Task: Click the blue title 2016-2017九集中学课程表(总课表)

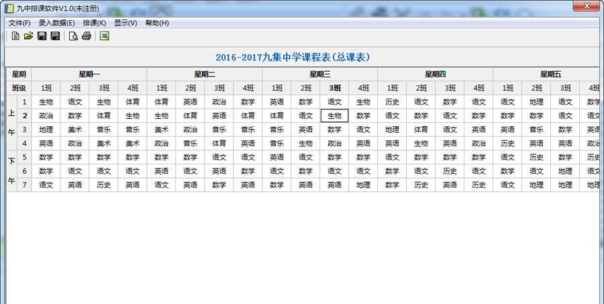Action: tap(293, 58)
